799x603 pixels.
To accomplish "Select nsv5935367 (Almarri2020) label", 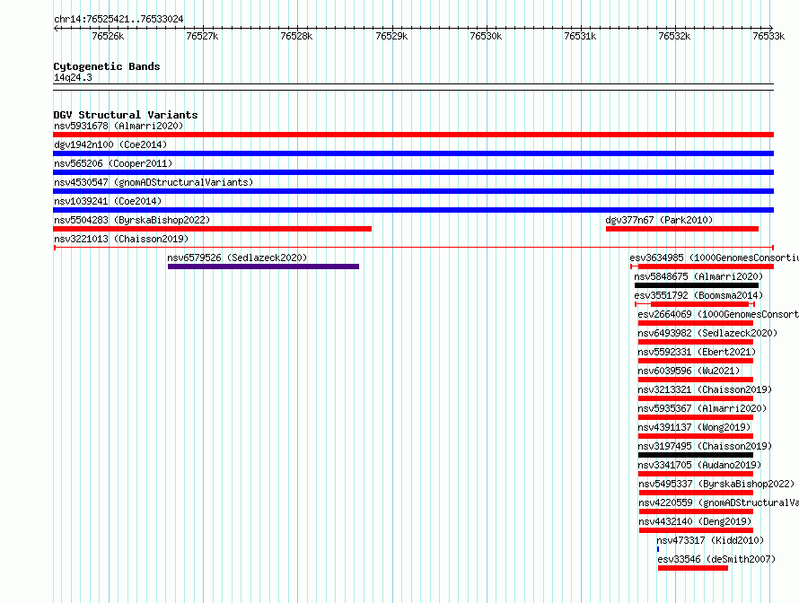I will (702, 408).
